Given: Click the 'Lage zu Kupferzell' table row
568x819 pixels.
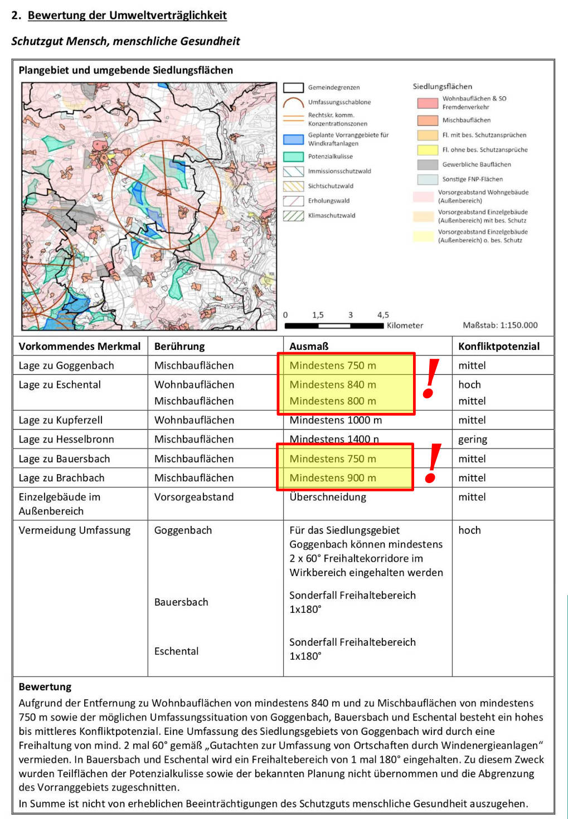Looking at the screenshot, I should click(x=61, y=420).
